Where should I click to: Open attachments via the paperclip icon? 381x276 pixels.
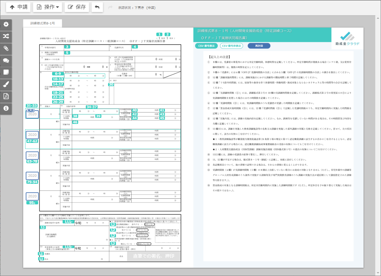click(x=6, y=48)
